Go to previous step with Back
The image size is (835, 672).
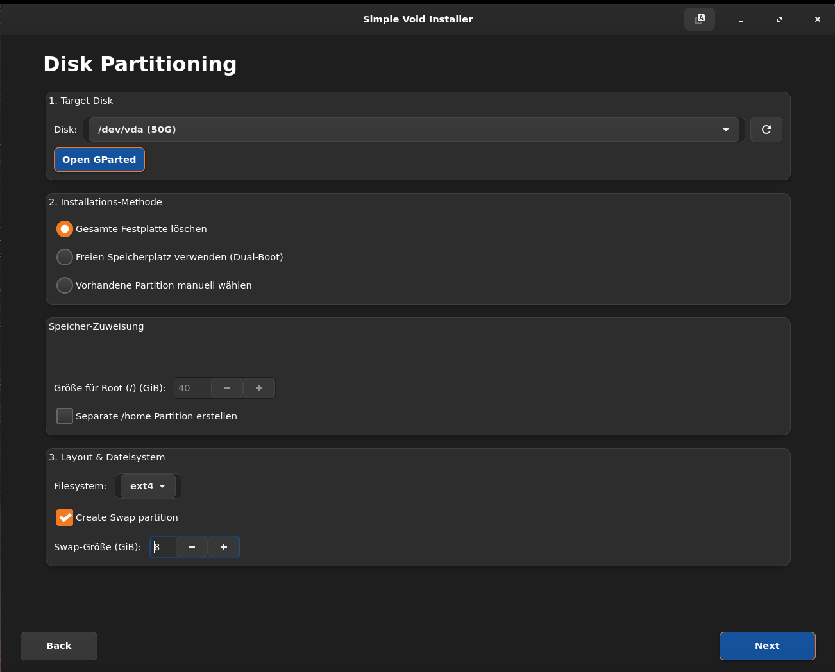point(59,646)
